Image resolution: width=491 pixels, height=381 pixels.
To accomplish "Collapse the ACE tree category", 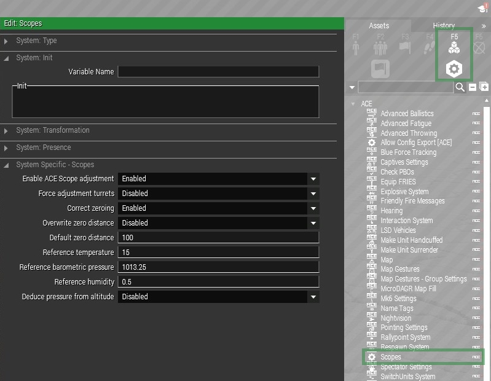I will tap(353, 104).
